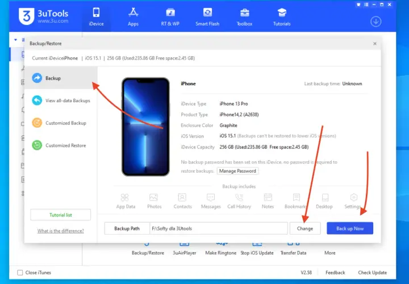Click the 3uTools logo

click(43, 16)
